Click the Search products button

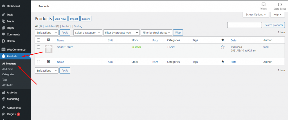tap(274, 25)
